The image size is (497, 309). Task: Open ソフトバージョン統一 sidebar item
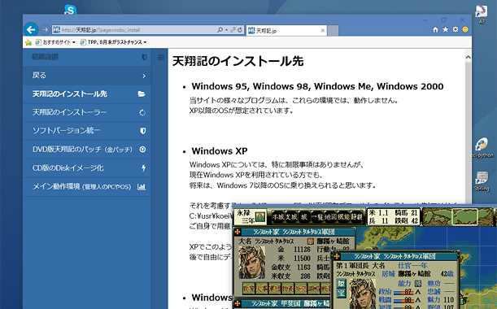tap(87, 131)
